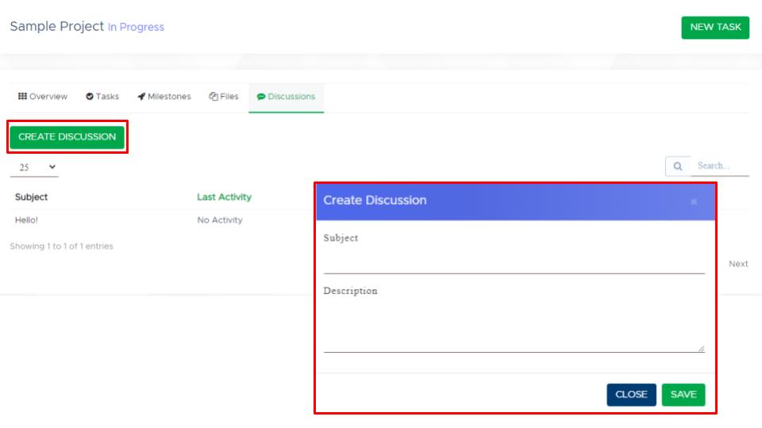The image size is (762, 428).
Task: Open the Hello! discussion row
Action: 26,220
